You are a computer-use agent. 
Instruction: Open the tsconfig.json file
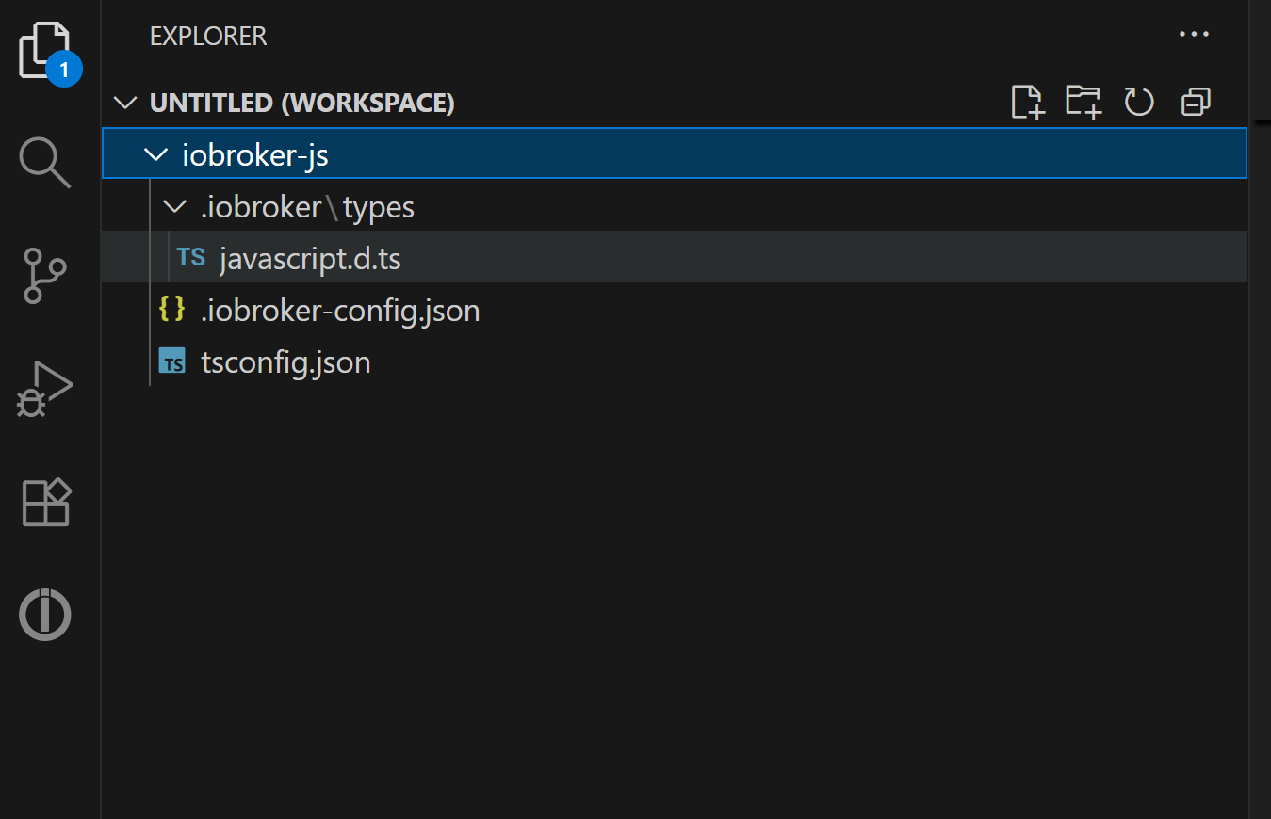285,361
